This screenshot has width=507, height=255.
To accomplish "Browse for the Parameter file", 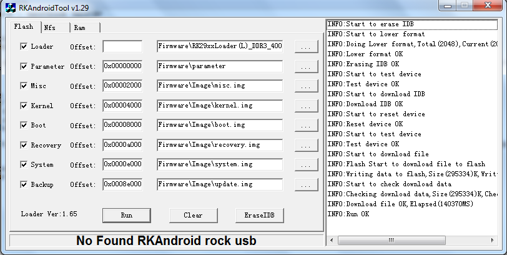I will 306,67.
